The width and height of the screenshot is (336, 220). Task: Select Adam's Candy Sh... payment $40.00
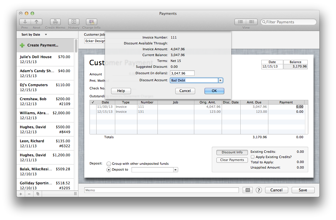click(x=45, y=73)
